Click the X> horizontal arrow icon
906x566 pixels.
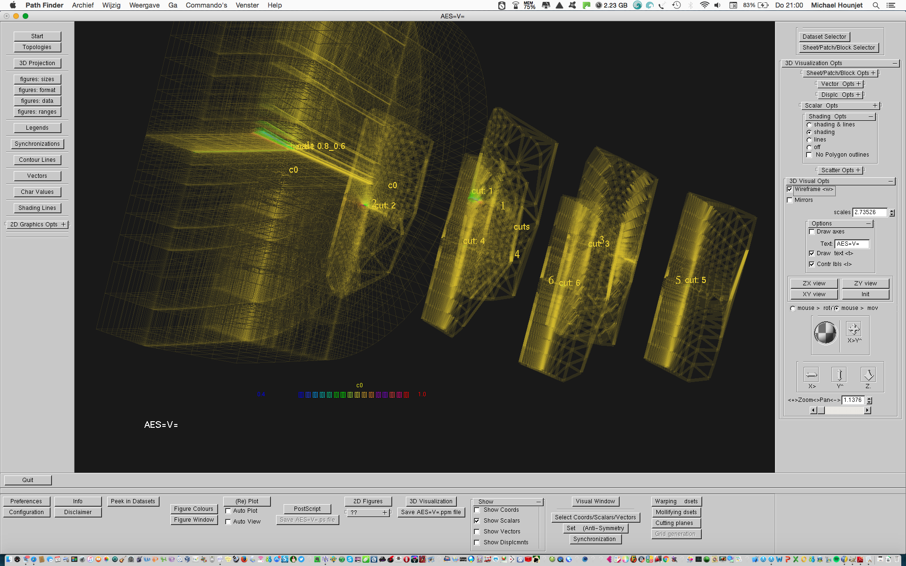click(x=811, y=375)
